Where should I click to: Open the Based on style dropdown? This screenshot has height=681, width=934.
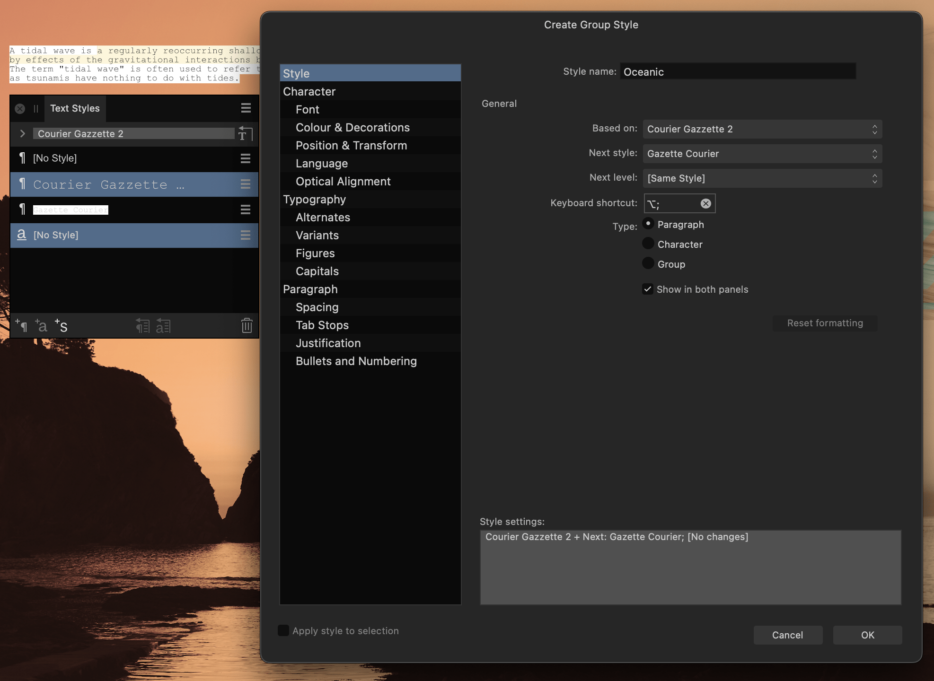pyautogui.click(x=761, y=128)
